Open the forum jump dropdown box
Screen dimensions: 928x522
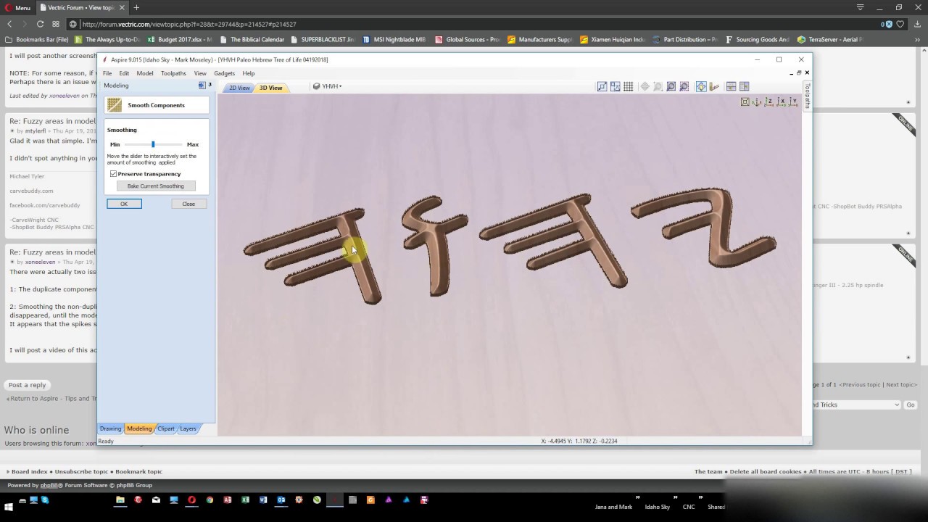click(855, 405)
